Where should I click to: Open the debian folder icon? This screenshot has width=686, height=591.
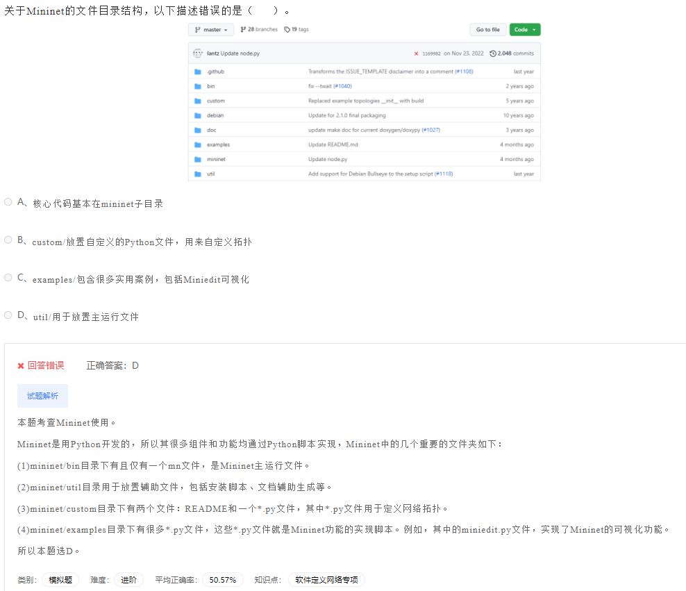[x=199, y=115]
